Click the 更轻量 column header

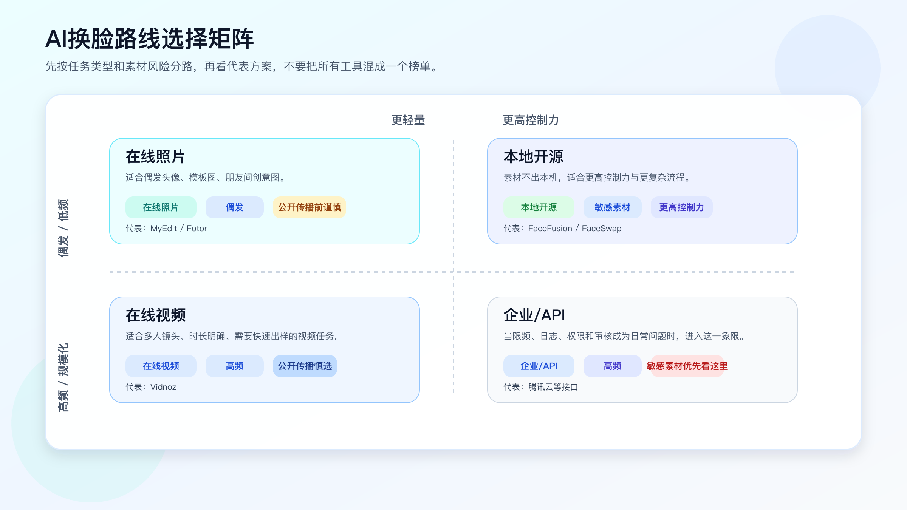[x=408, y=120]
